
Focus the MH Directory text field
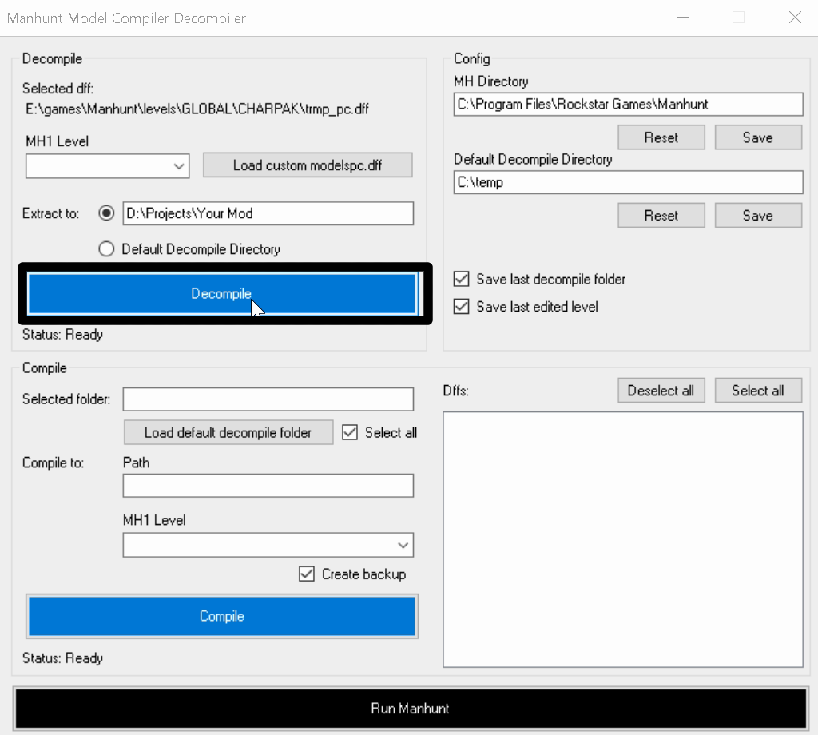[628, 105]
